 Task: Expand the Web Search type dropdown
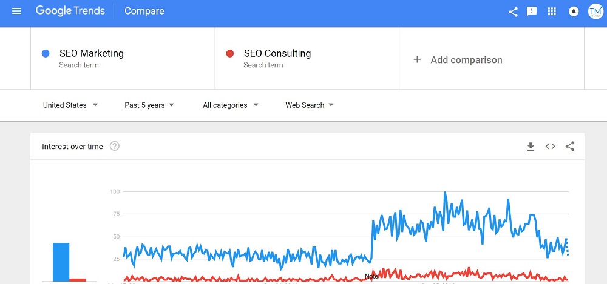[x=310, y=105]
